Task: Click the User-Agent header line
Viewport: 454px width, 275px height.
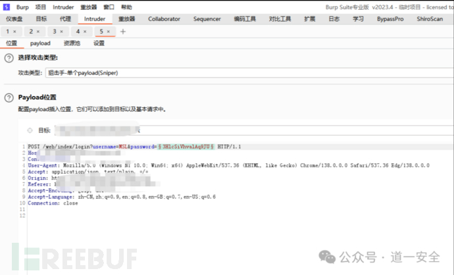Action: tap(229, 166)
